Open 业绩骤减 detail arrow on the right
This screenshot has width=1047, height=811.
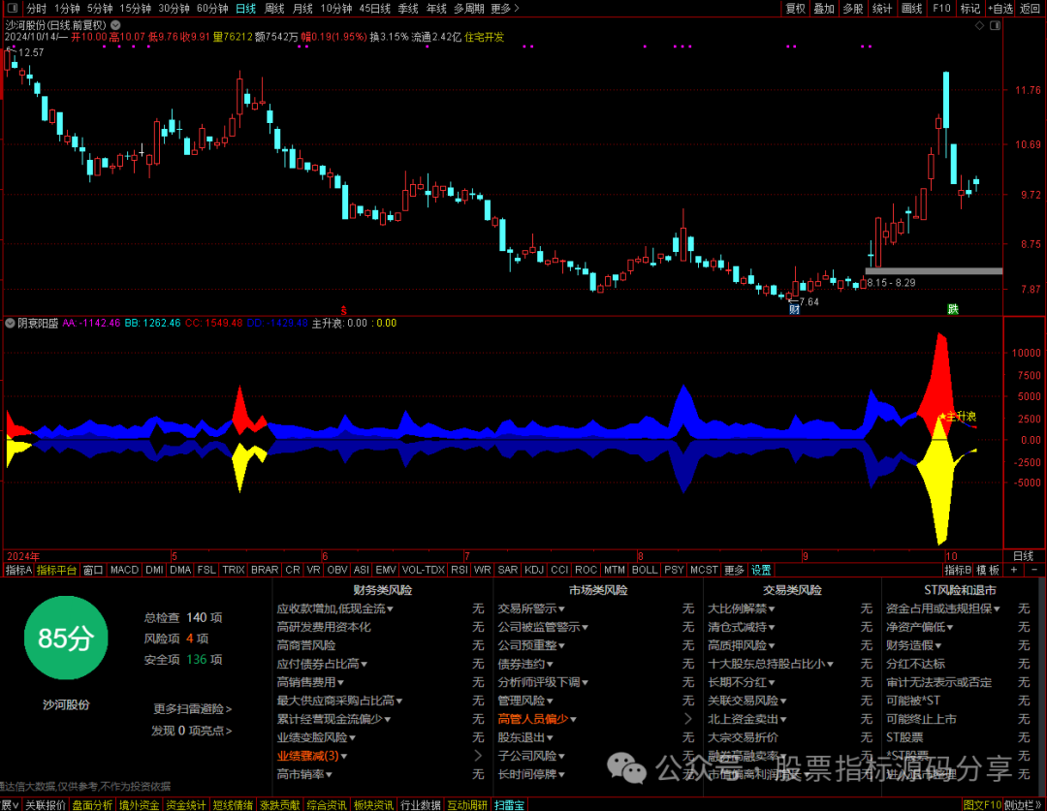point(478,756)
